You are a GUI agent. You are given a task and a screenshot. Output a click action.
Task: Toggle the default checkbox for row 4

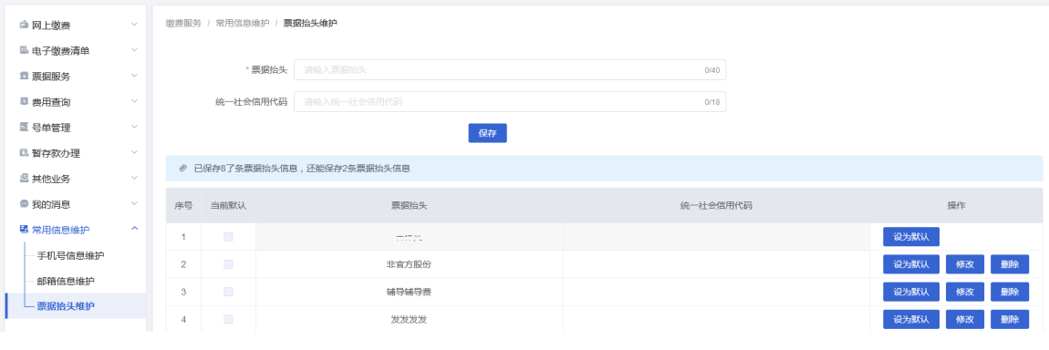(228, 319)
